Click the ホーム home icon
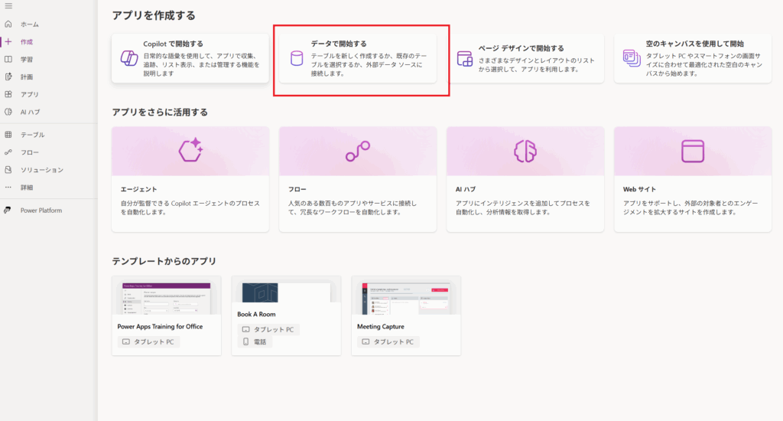The height and width of the screenshot is (421, 783). 8,24
